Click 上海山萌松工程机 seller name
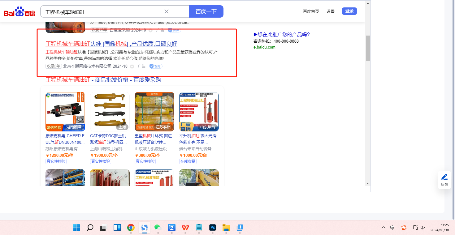Screen dimensions: 455x235 pos(108,149)
